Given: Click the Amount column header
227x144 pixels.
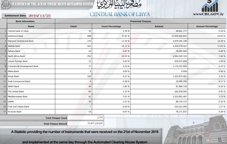Looking at the screenshot, I should tap(159, 26).
